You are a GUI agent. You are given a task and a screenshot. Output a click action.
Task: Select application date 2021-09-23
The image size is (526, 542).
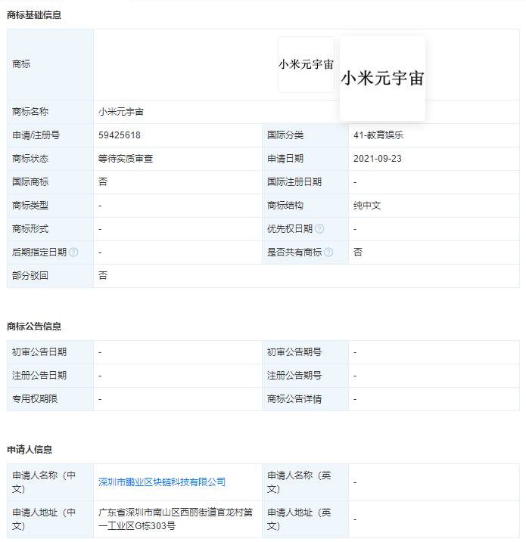click(377, 159)
